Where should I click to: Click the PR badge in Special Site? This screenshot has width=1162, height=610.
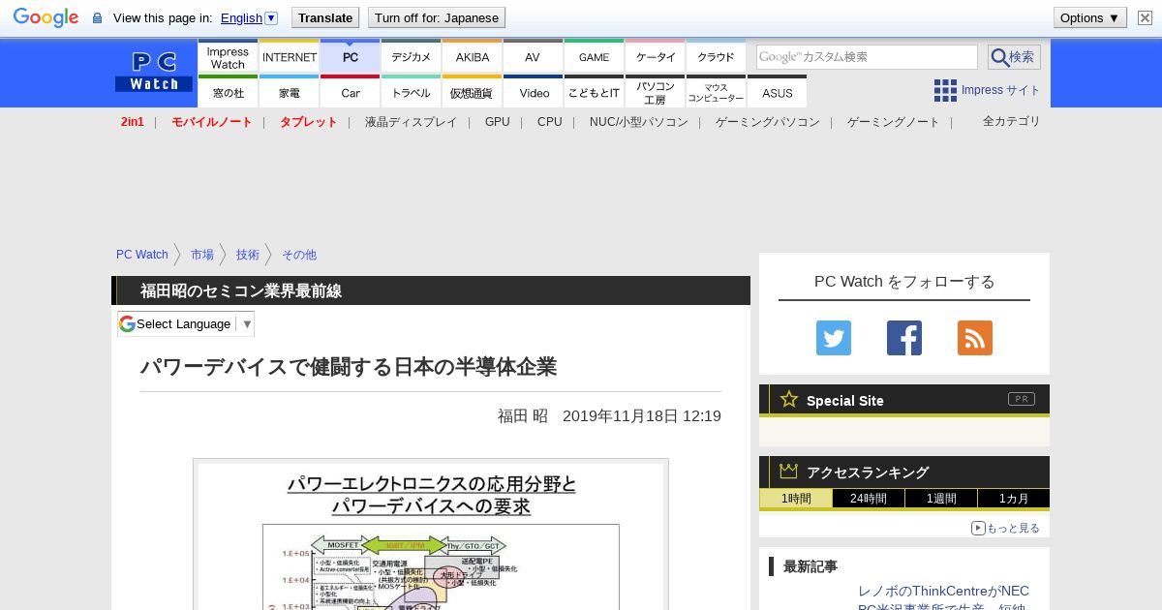tap(1021, 399)
